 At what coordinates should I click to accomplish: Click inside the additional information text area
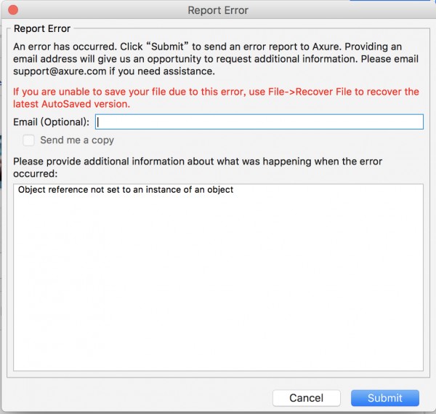[x=218, y=291]
